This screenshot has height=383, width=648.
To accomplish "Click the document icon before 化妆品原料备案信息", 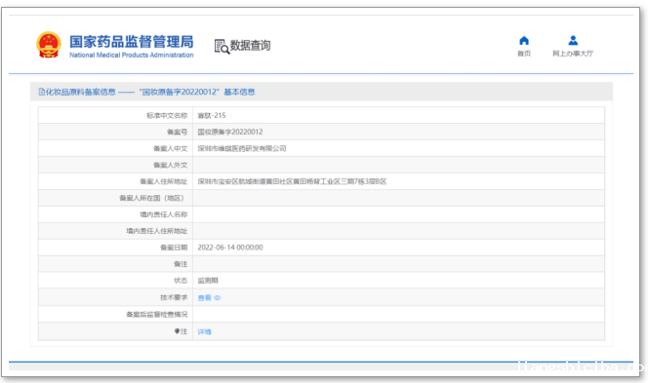I will pos(41,92).
